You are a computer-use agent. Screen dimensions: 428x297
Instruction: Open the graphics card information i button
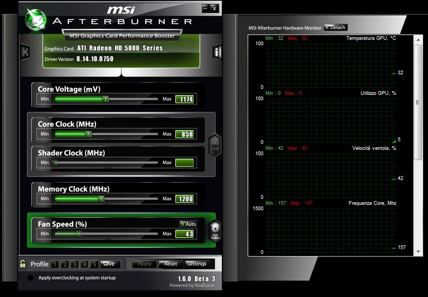(x=217, y=52)
